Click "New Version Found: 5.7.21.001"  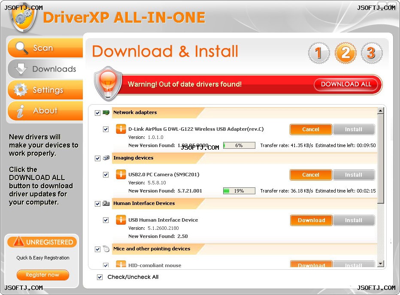[165, 191]
